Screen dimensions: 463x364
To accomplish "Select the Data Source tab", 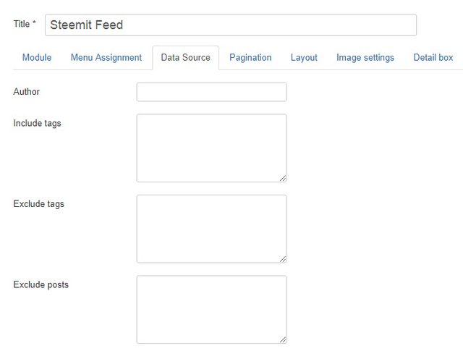I will tap(186, 57).
